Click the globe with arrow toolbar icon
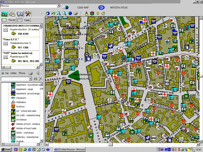The image size is (203, 152). tap(47, 13)
